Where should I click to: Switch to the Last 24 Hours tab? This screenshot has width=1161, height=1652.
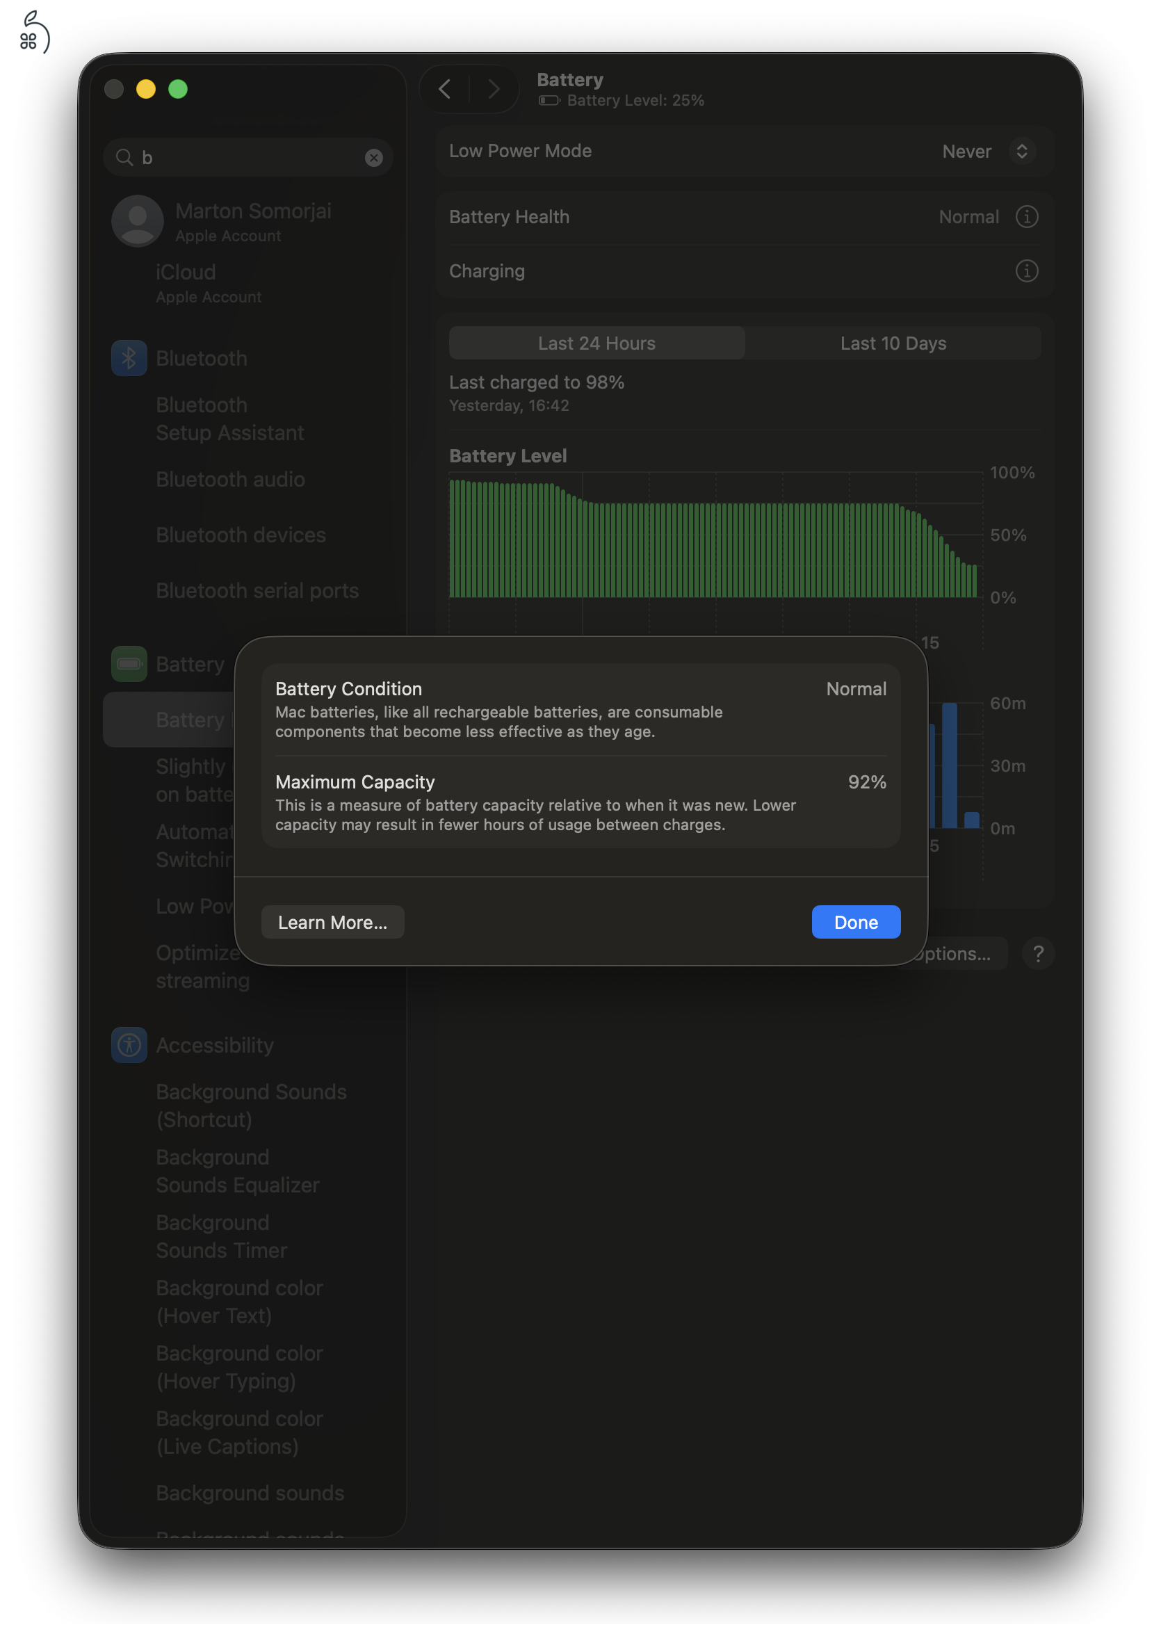(596, 343)
